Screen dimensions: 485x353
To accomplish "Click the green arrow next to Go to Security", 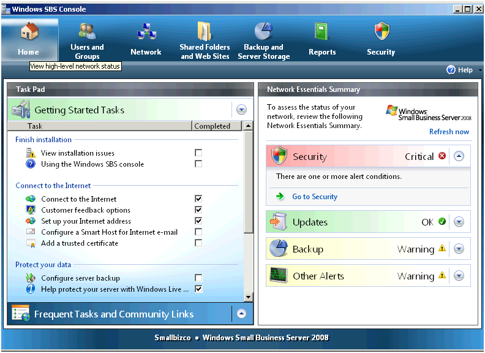I will tap(280, 196).
